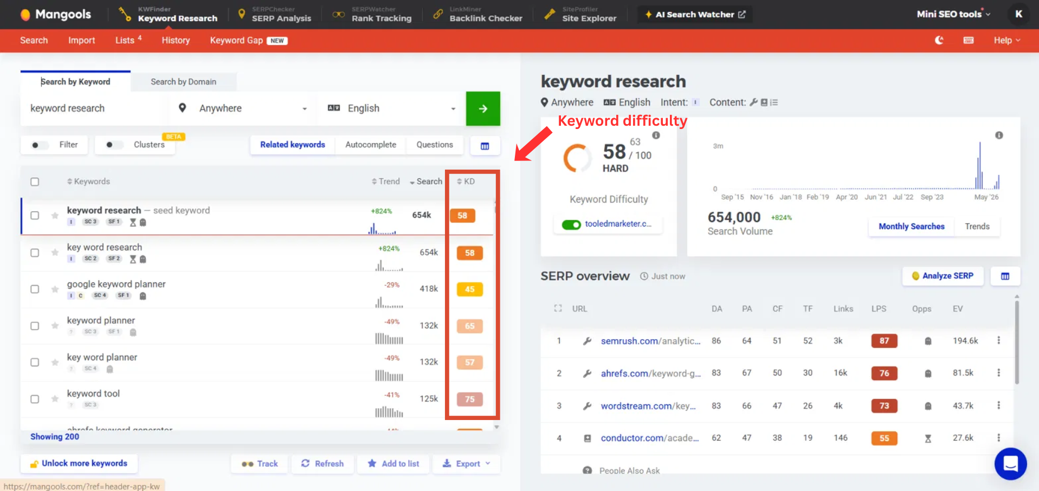The height and width of the screenshot is (491, 1039).
Task: Click Add to list button
Action: click(x=393, y=464)
